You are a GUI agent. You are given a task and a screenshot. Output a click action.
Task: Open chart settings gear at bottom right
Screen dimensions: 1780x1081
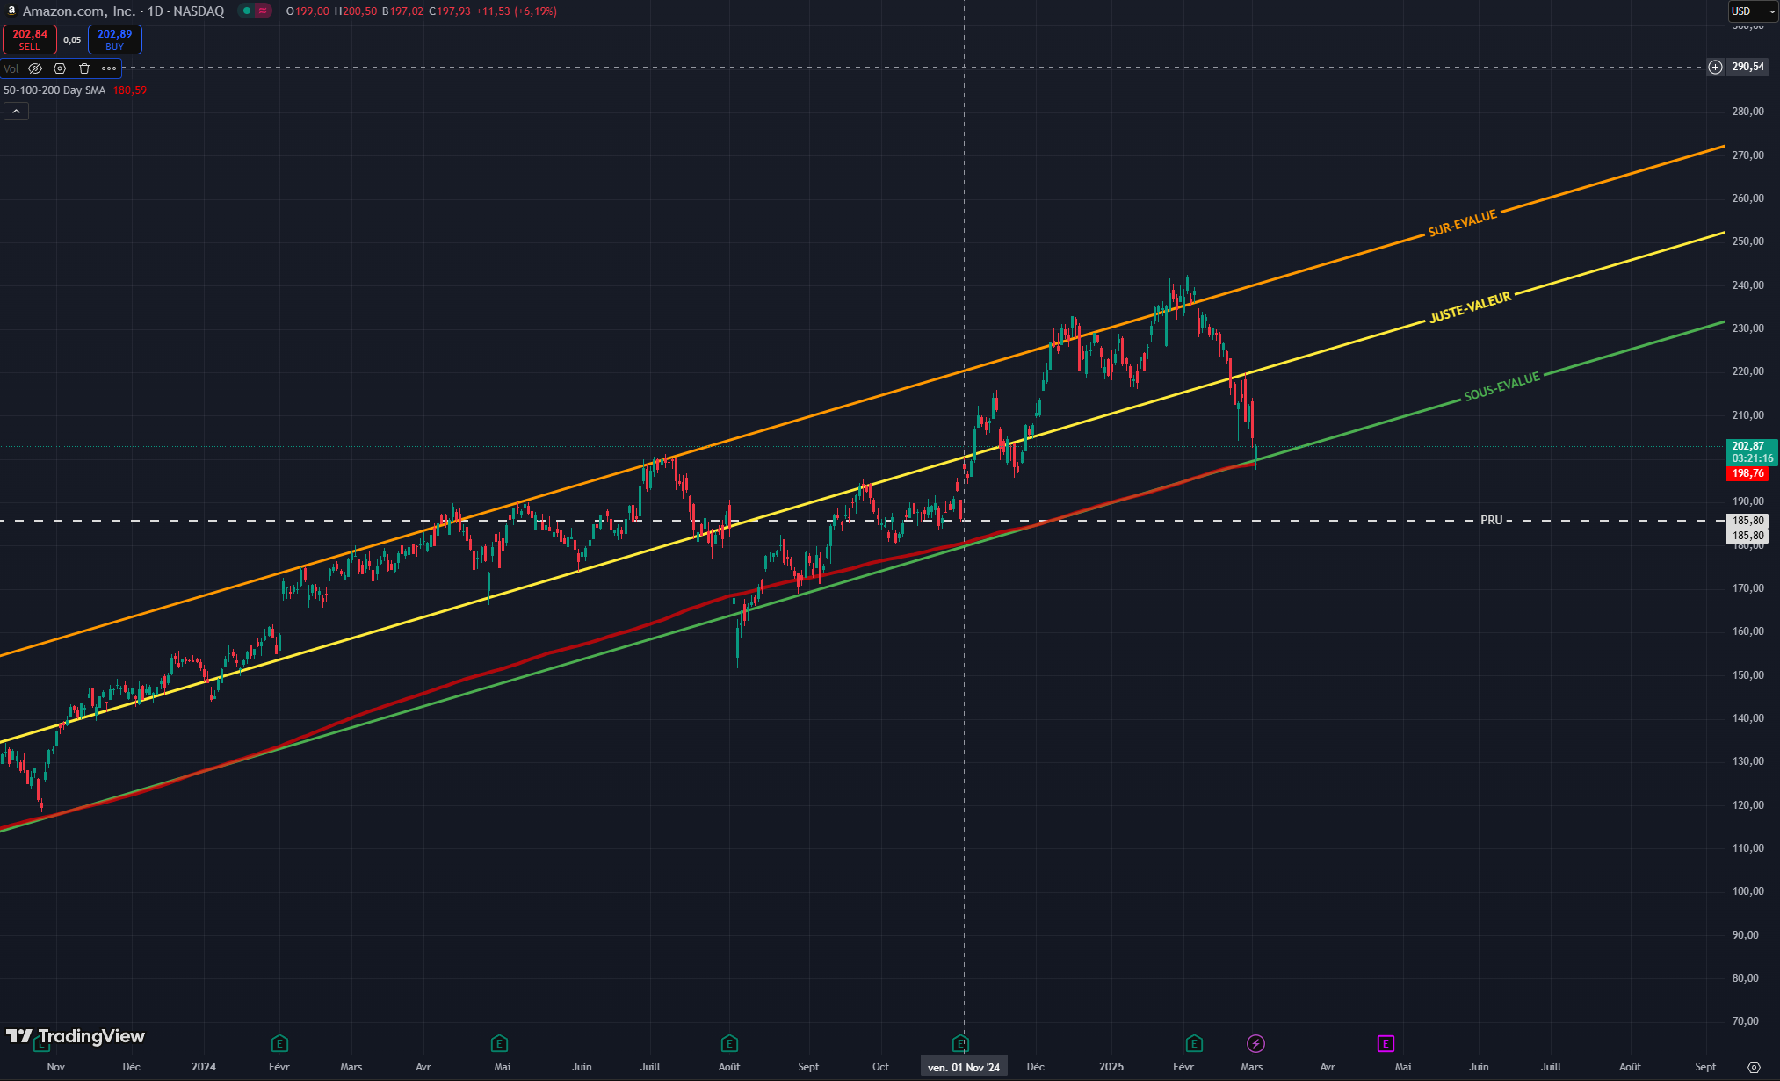pos(1754,1067)
